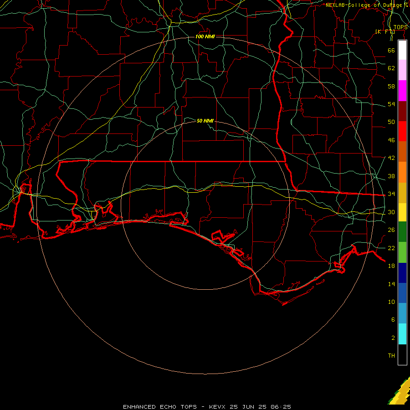Select the dark green legend swatch
Viewport: 410px width, 410px height.
402,232
